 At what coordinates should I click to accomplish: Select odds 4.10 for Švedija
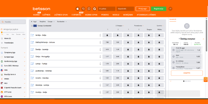[x=107, y=49]
